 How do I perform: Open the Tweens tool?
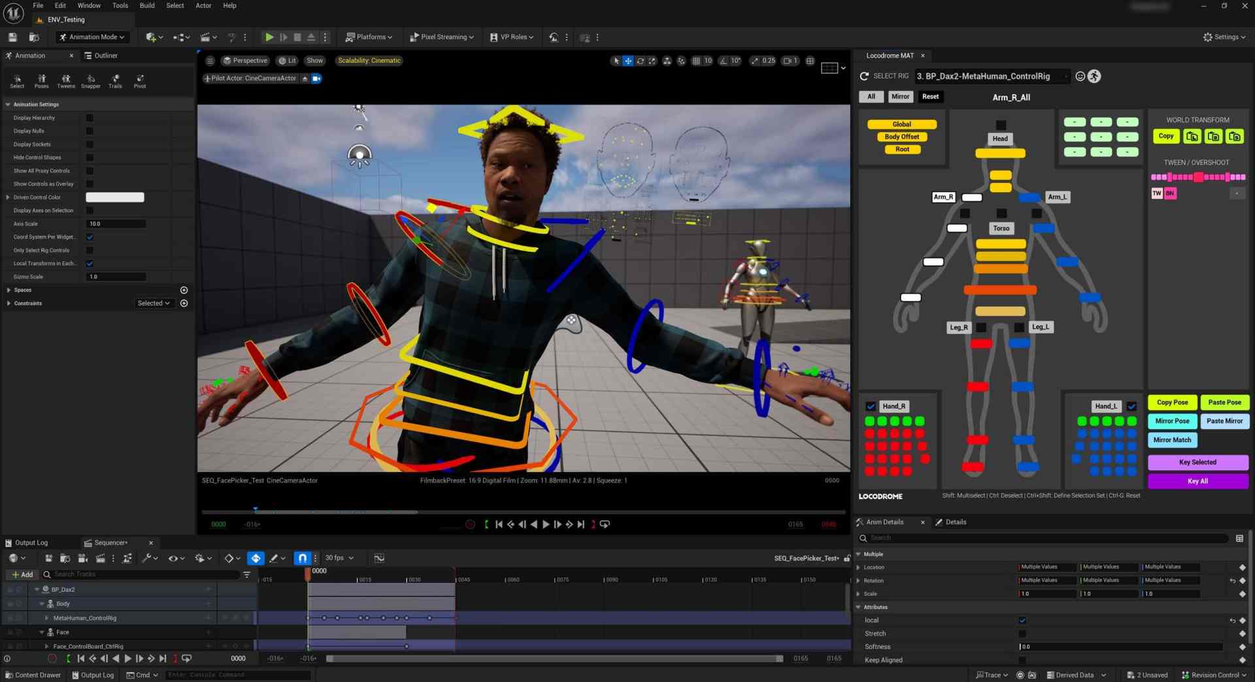click(66, 81)
